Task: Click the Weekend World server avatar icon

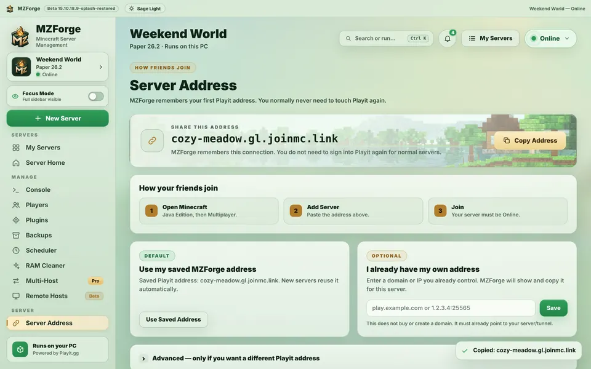Action: click(x=21, y=66)
